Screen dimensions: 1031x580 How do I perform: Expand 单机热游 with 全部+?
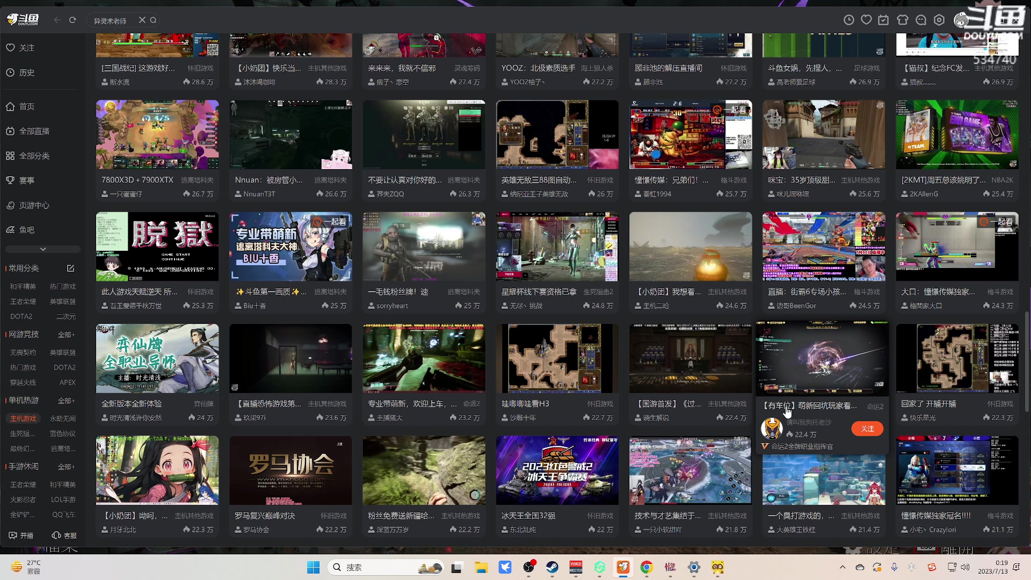click(x=67, y=401)
